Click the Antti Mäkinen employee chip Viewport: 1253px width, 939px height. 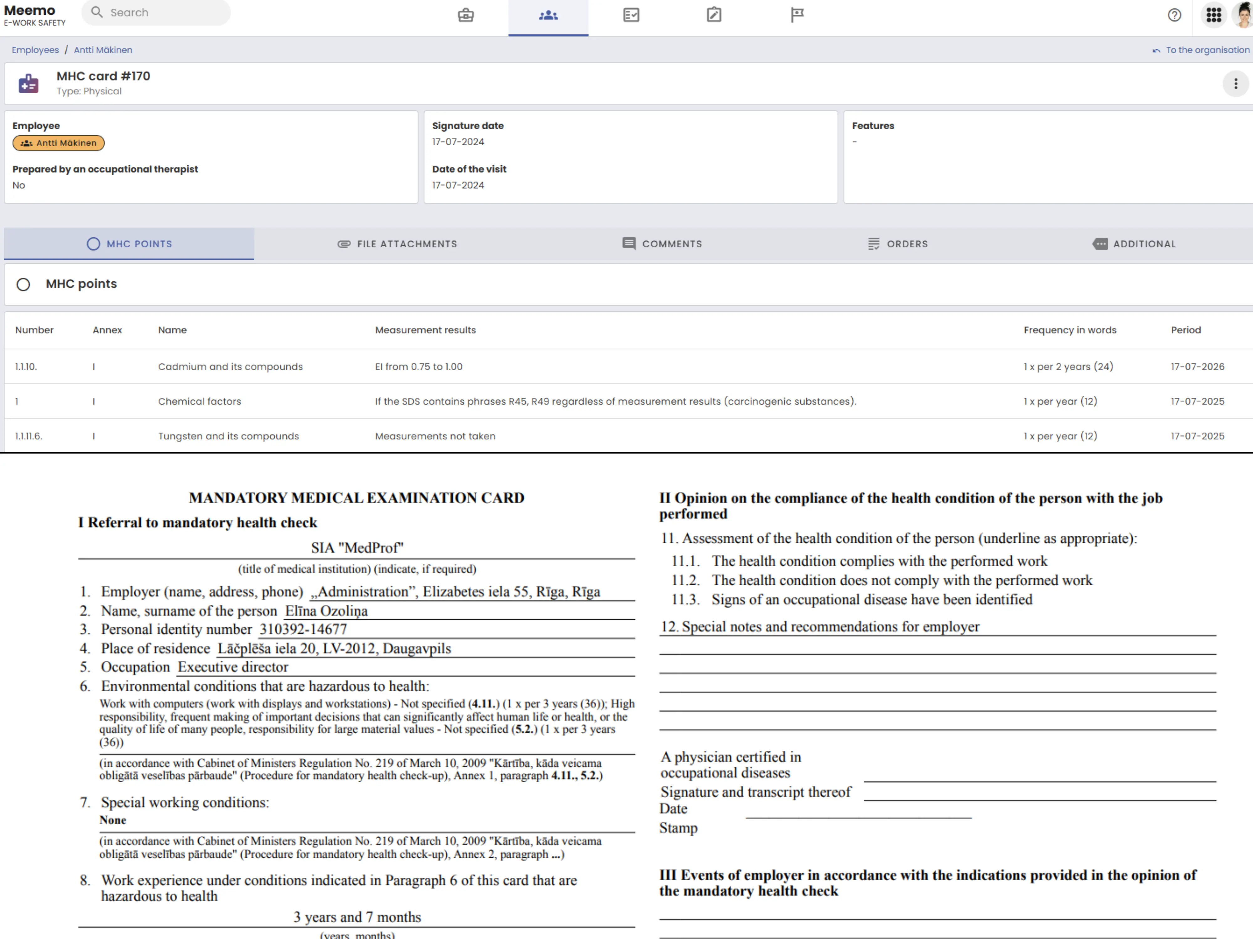58,143
